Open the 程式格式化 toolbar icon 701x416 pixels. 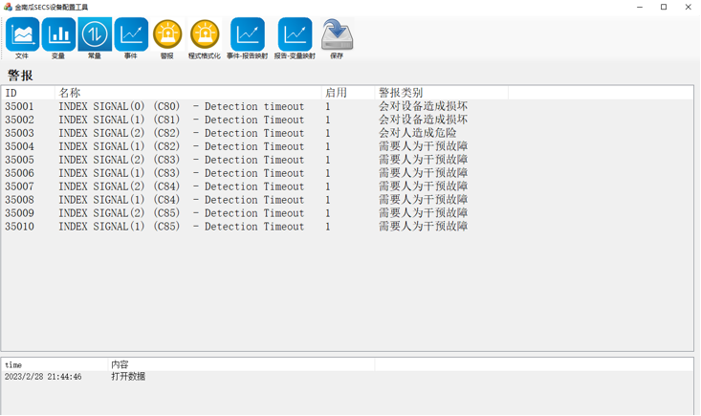[x=204, y=35]
